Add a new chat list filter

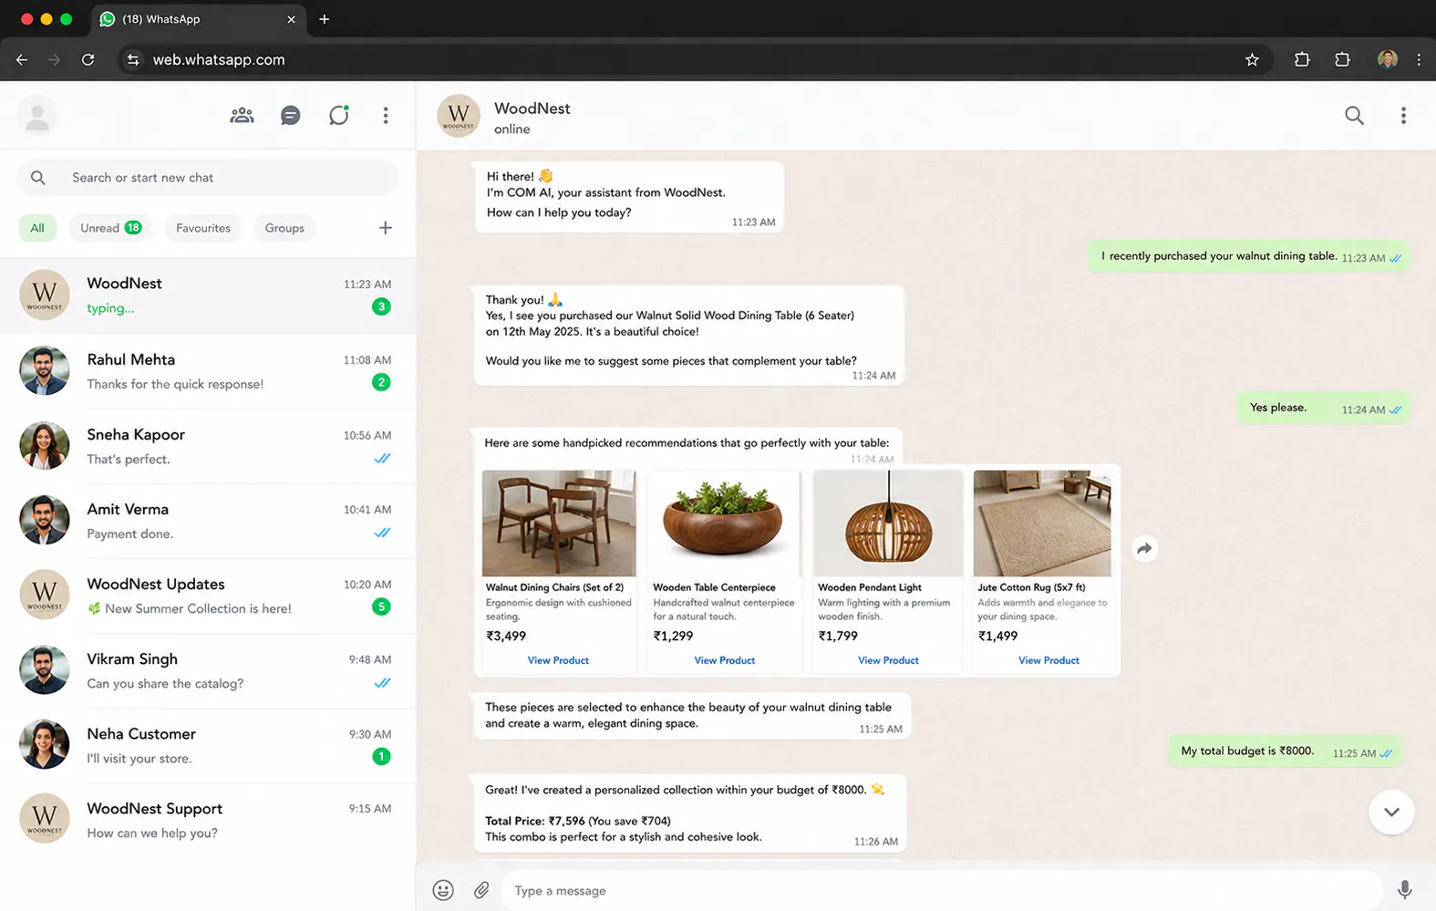click(386, 228)
